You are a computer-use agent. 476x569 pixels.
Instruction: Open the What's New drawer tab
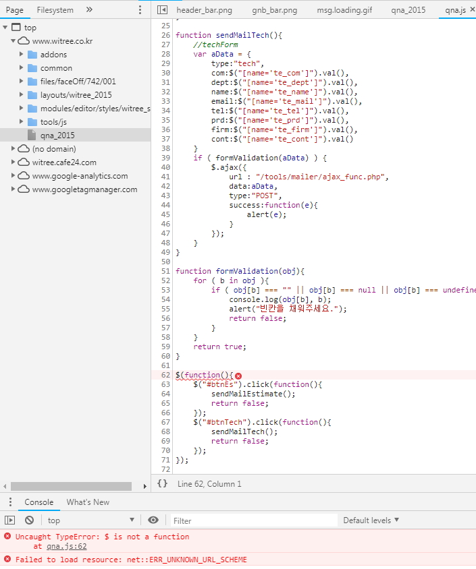pos(88,502)
